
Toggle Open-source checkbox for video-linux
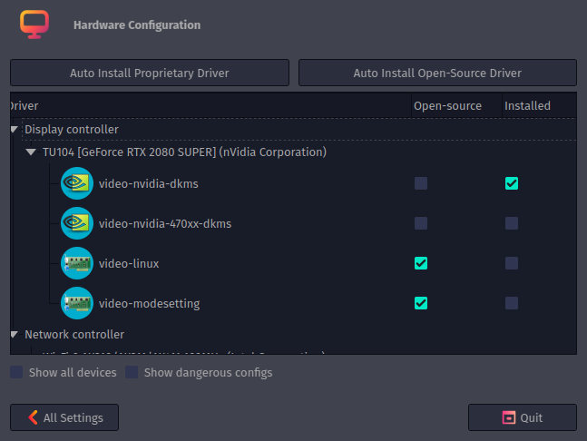click(421, 263)
